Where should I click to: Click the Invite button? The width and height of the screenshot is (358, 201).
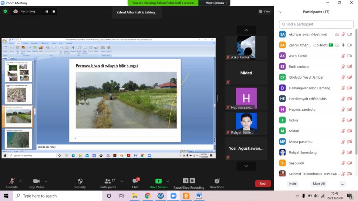pyautogui.click(x=293, y=184)
